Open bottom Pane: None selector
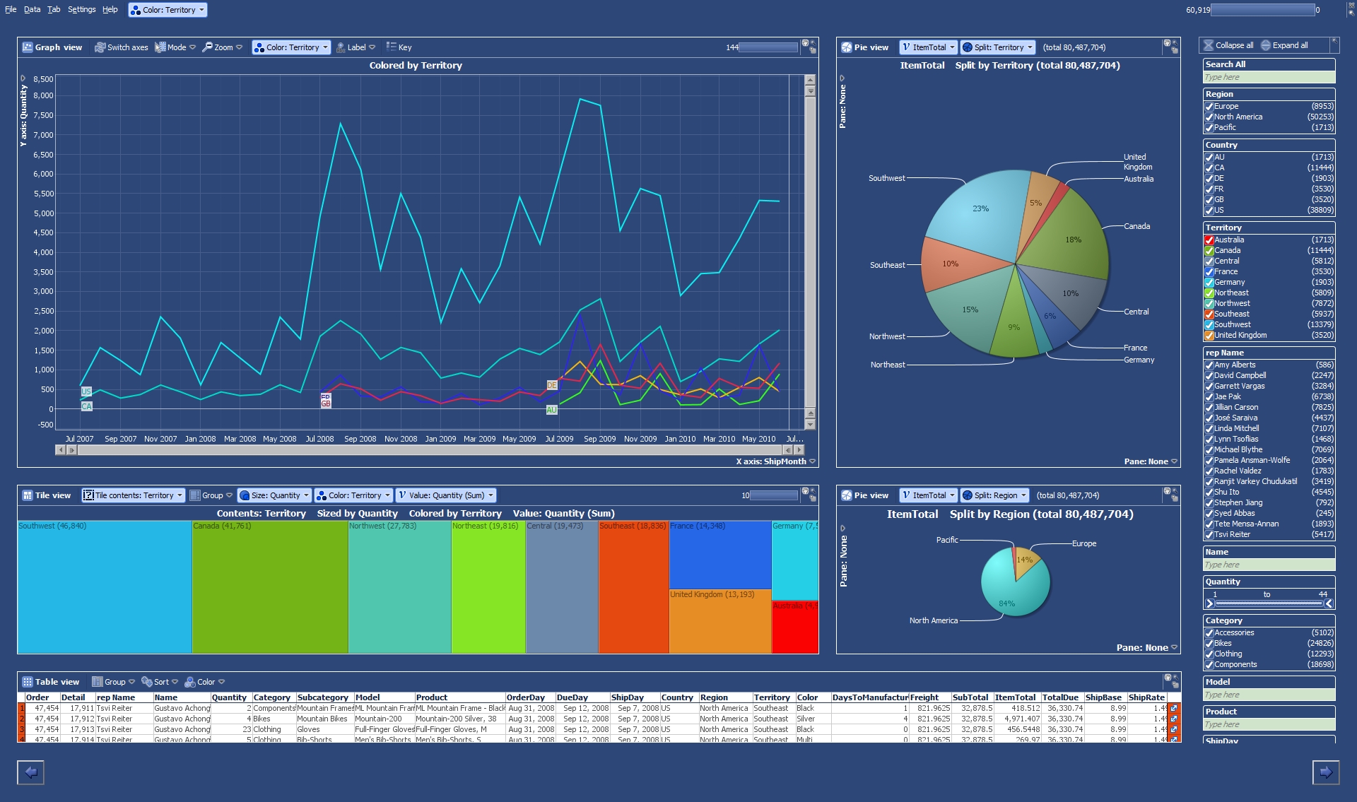Viewport: 1357px width, 802px height. click(x=1146, y=647)
